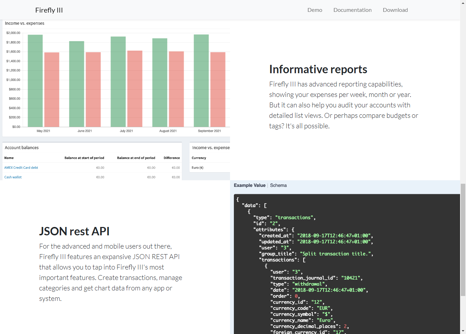The width and height of the screenshot is (466, 334).
Task: Click the green July 2021 income bar
Action: pyautogui.click(x=118, y=82)
